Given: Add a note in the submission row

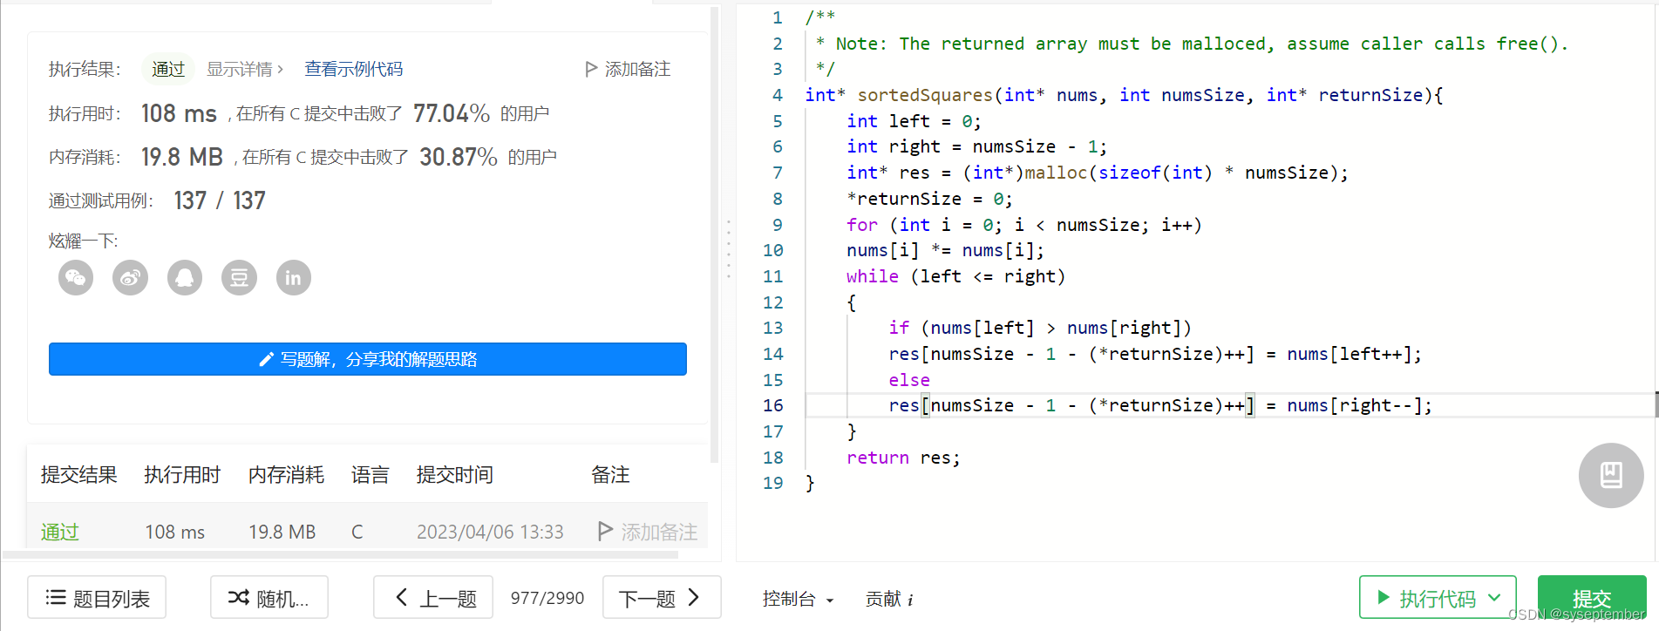Looking at the screenshot, I should [648, 532].
